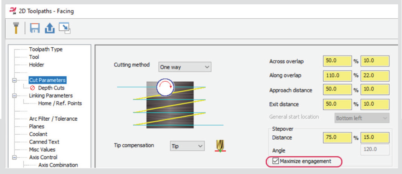This screenshot has height=174, width=402.
Task: Open Arc Filter / Tolerance page
Action: [x=53, y=119]
